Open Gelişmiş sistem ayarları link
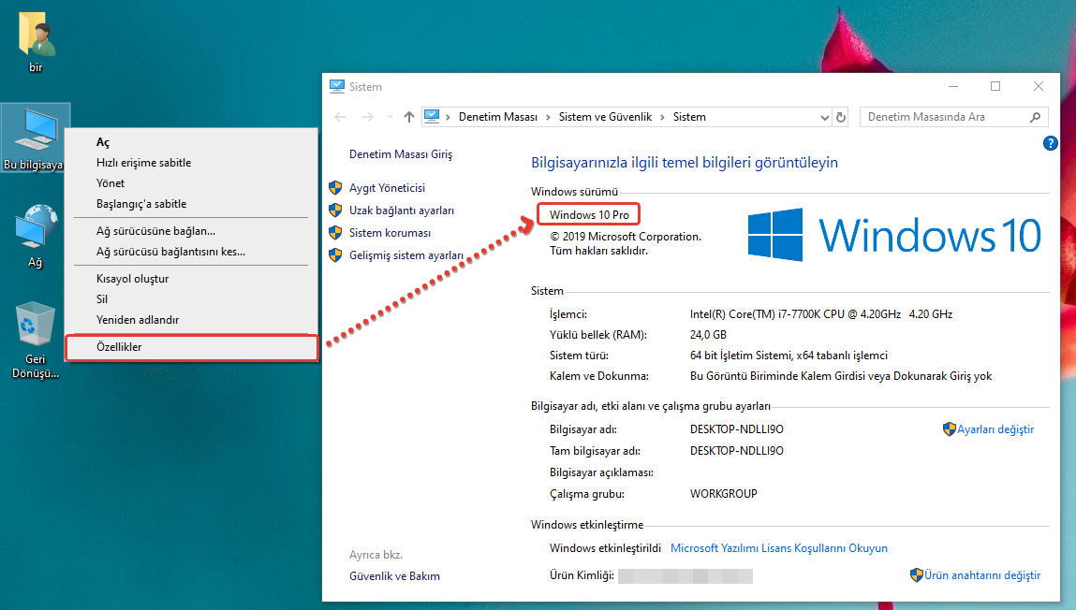 [405, 255]
